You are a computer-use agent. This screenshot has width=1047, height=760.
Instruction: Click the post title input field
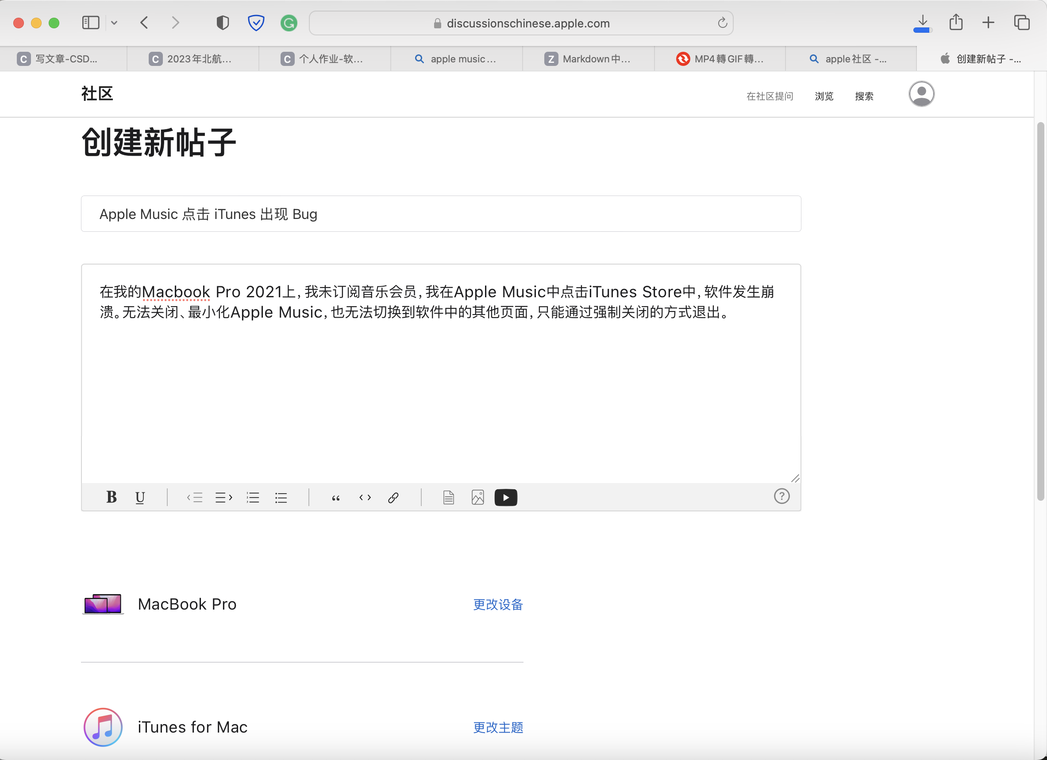pos(441,214)
